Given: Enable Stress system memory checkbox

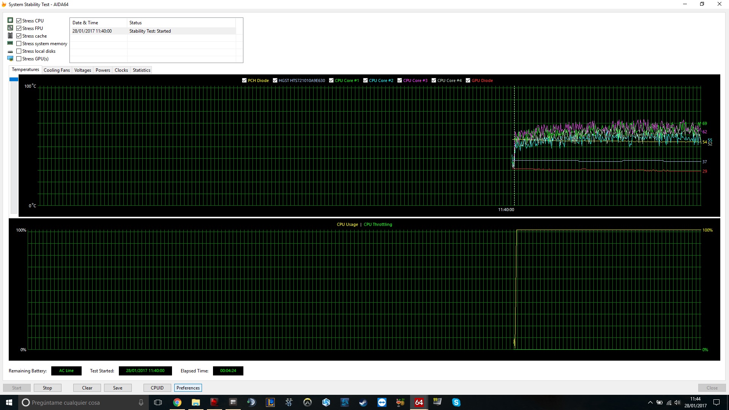Looking at the screenshot, I should tap(19, 44).
